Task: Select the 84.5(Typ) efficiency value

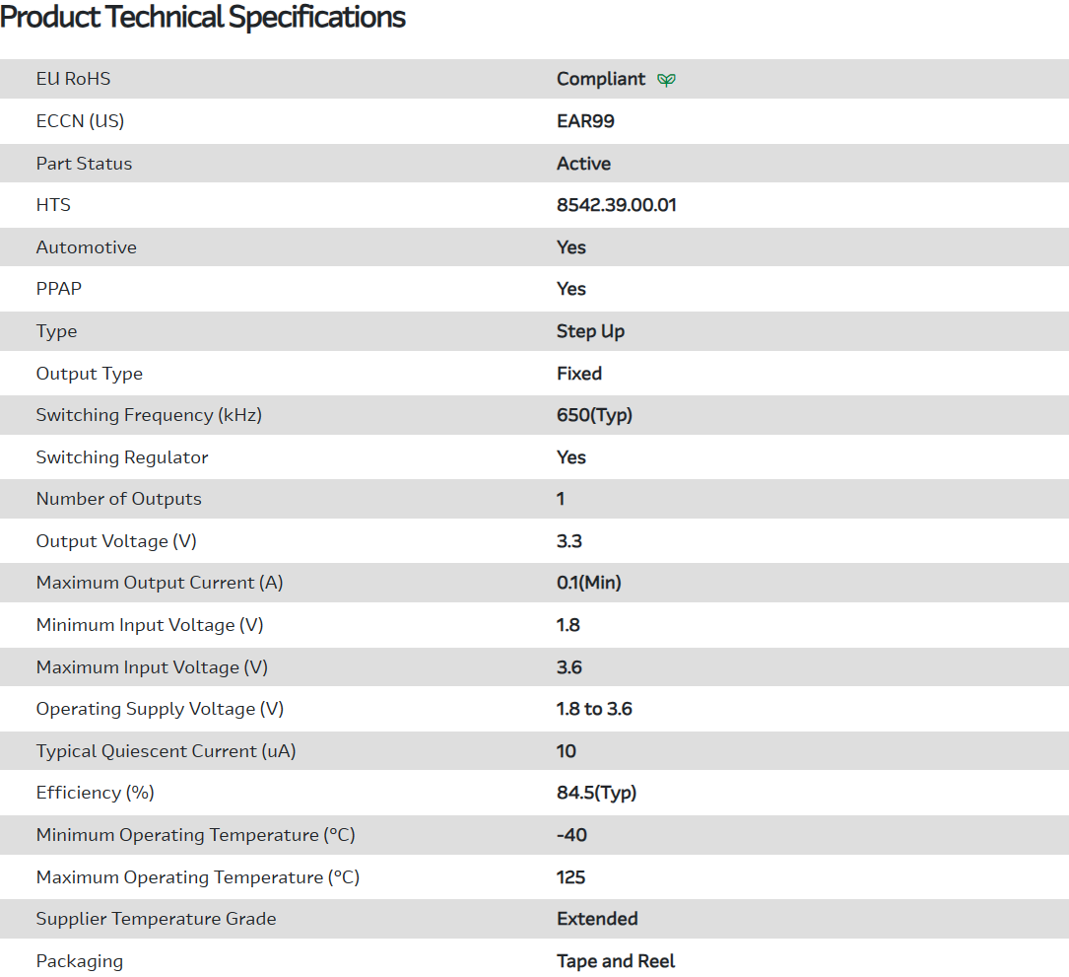Action: (596, 793)
